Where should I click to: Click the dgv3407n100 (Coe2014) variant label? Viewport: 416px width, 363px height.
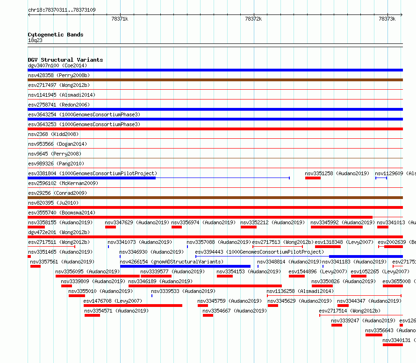(57, 65)
